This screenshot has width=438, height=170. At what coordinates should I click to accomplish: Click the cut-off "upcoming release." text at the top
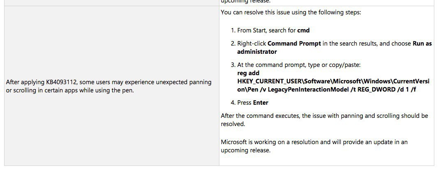(246, 2)
